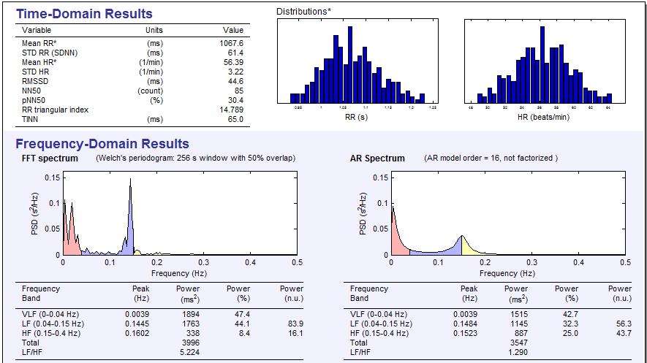Click FFT LF/HF ratio value 5.224
Image resolution: width=647 pixels, height=363 pixels.
click(x=189, y=352)
